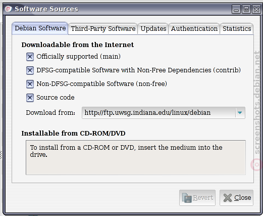Select the Debian Software tab

(x=40, y=28)
